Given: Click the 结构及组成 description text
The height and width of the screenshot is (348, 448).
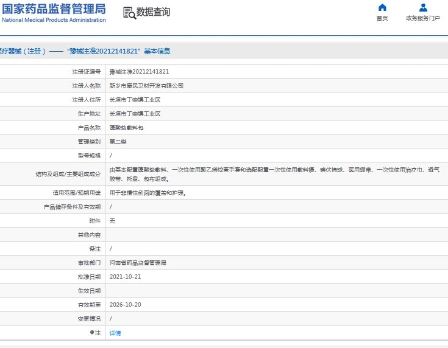Looking at the screenshot, I should (x=274, y=174).
